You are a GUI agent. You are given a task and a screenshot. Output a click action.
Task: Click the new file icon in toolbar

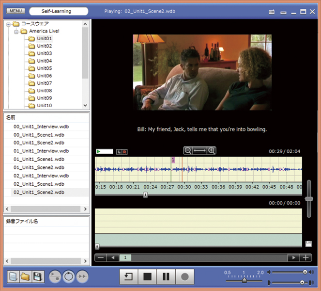[x=13, y=277]
